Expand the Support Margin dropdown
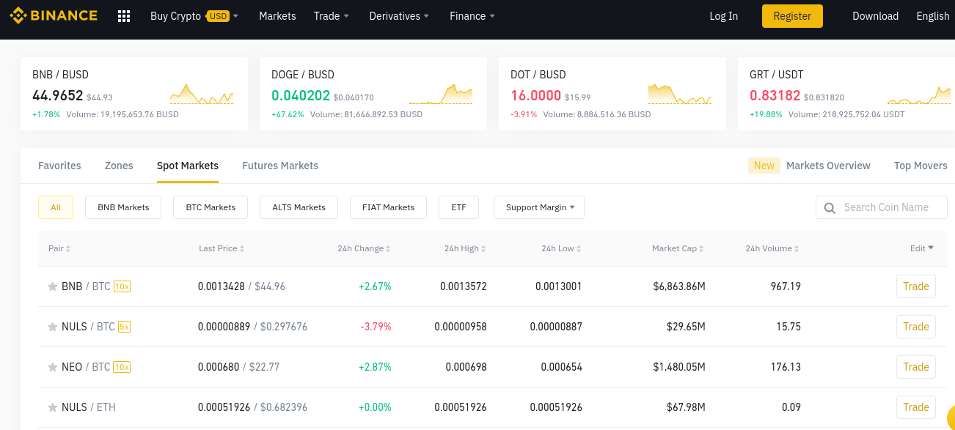The width and height of the screenshot is (955, 430). [x=539, y=207]
